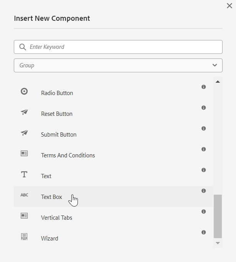Click the Wizard component icon
The image size is (236, 262).
(24, 237)
